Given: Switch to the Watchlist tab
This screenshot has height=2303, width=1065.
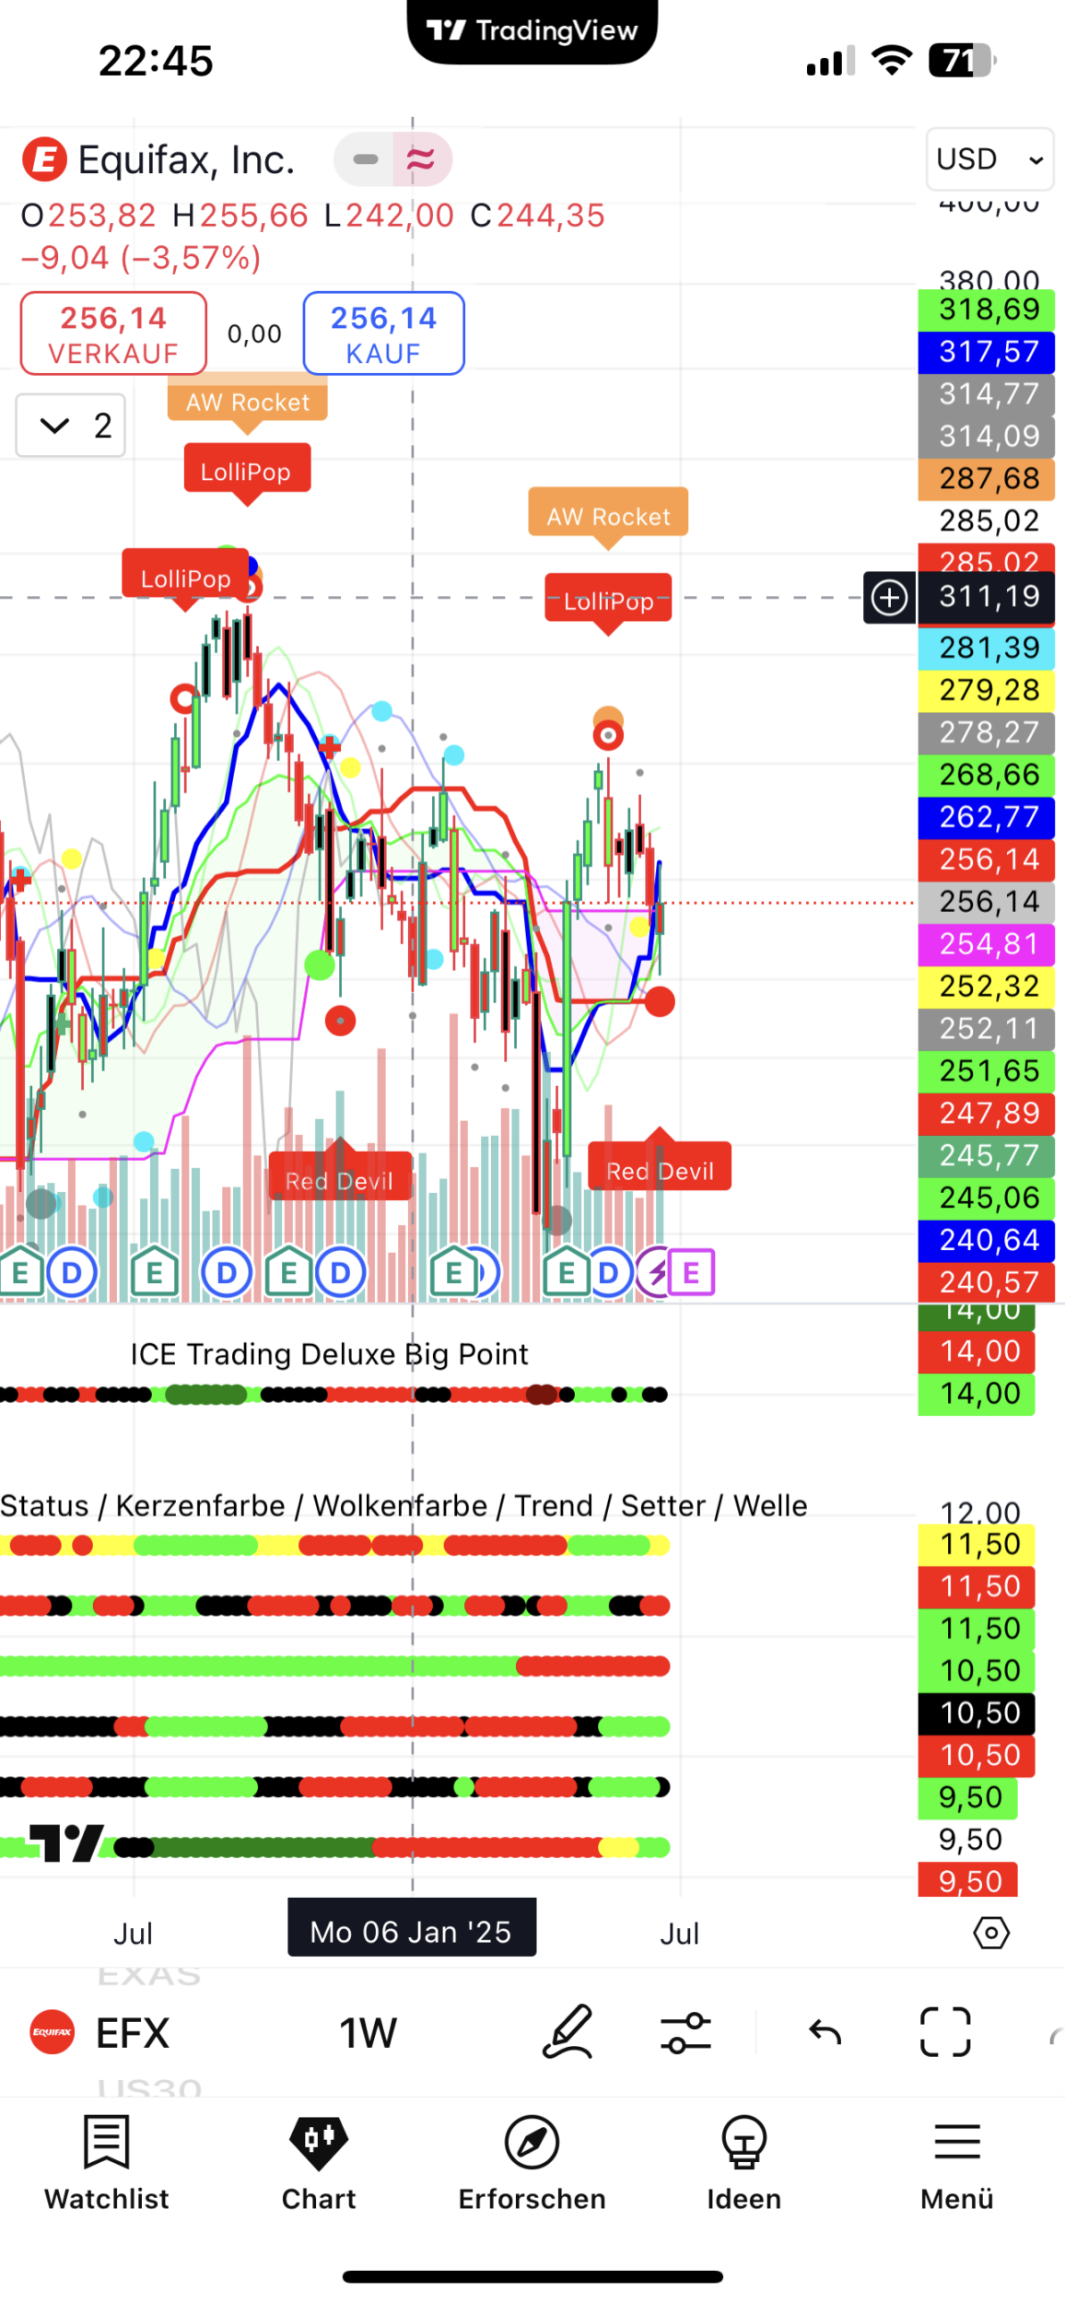Looking at the screenshot, I should pyautogui.click(x=107, y=2161).
